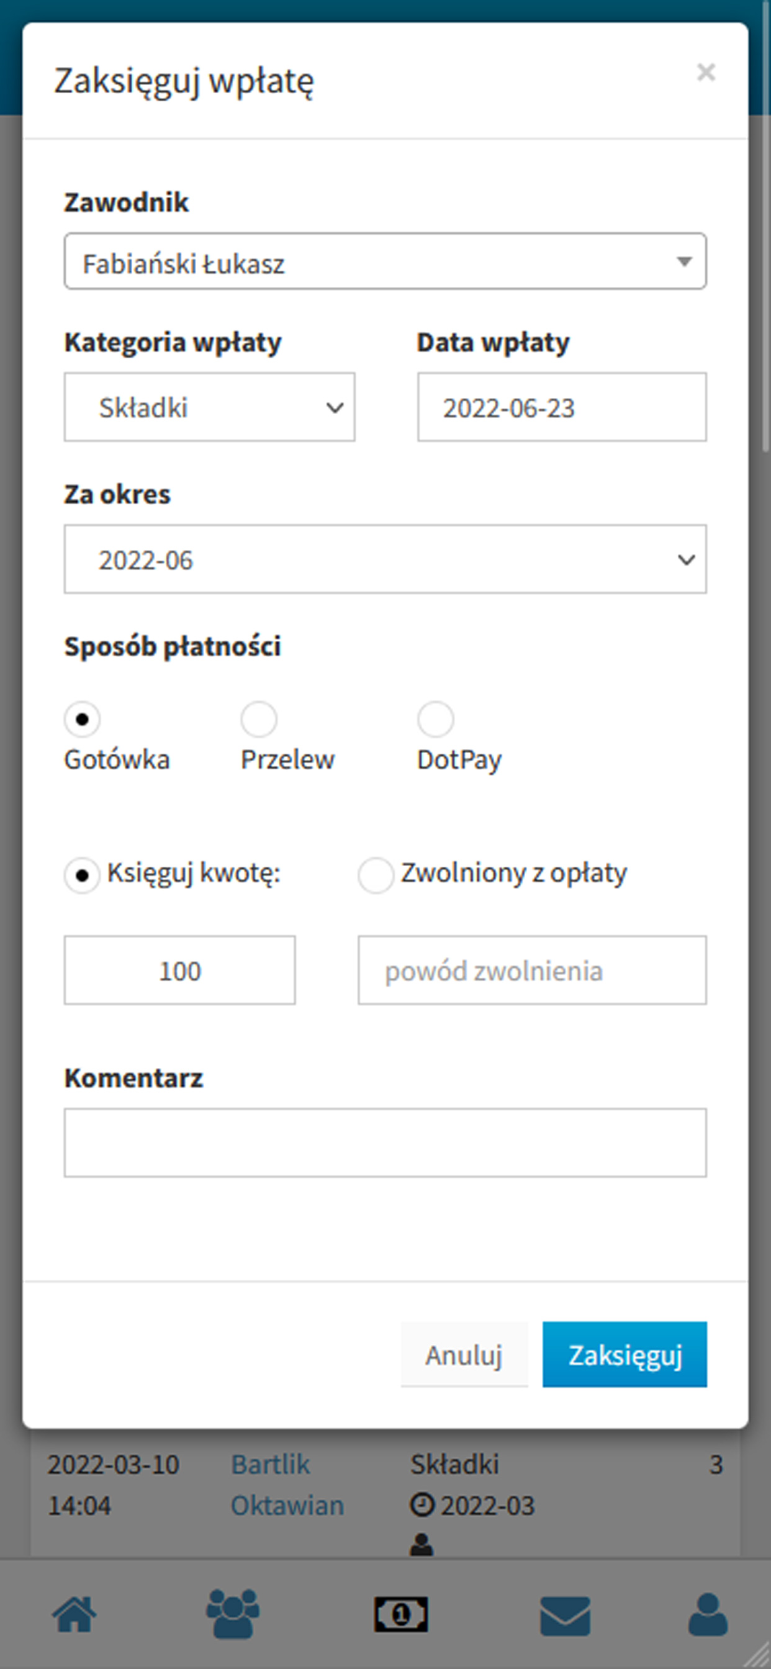Image resolution: width=771 pixels, height=1669 pixels.
Task: Select Przelew payment method
Action: tap(258, 719)
